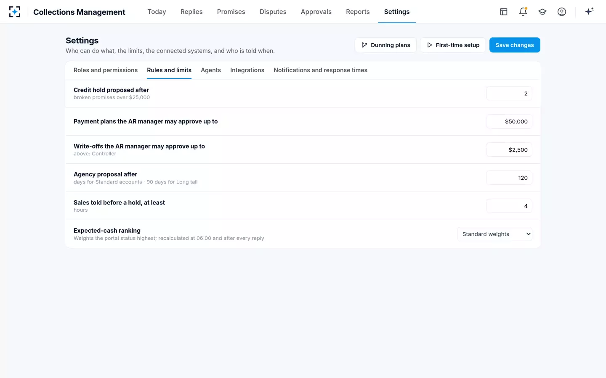Screen dimensions: 606x378
Task: Switch to Roles and permissions tab
Action: [106, 70]
